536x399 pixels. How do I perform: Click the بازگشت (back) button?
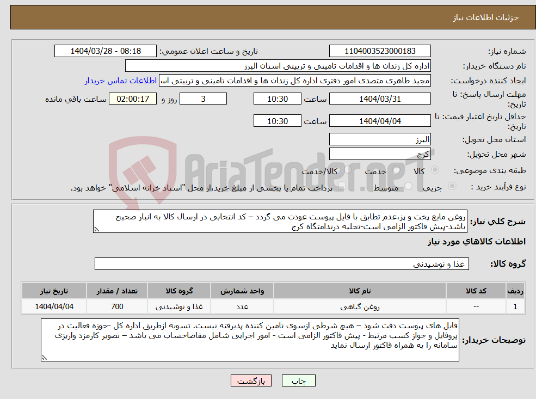(251, 380)
